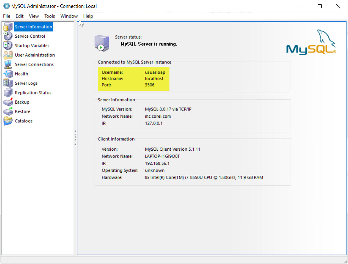
Task: Click the Service Control gear icon
Action: point(8,36)
